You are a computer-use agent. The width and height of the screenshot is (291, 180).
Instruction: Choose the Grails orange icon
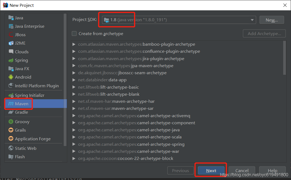(11, 130)
